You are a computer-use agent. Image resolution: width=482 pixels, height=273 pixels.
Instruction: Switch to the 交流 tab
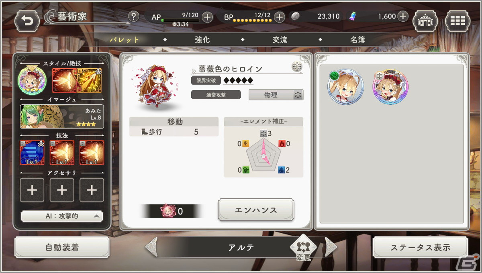[x=280, y=40]
